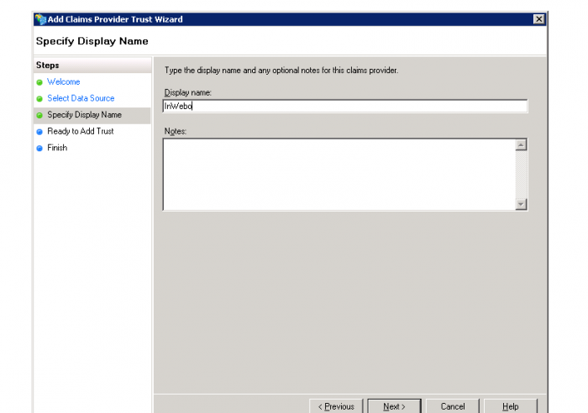Go to the Welcome step link
This screenshot has width=588, height=413.
(64, 82)
